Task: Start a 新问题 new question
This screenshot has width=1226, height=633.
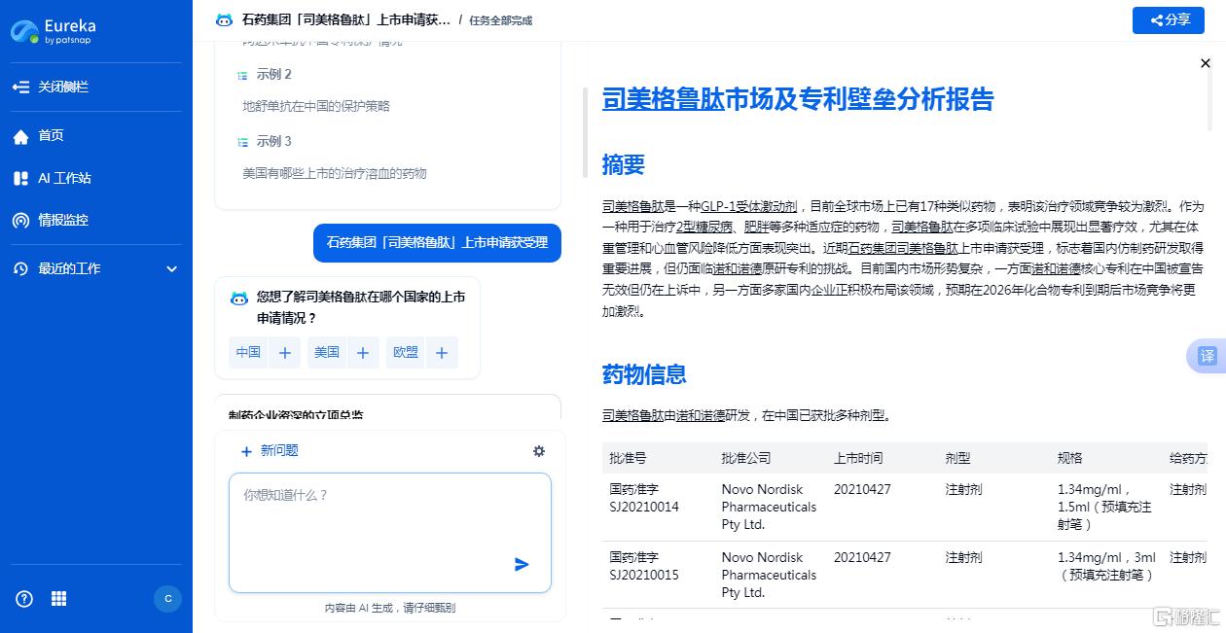Action: click(x=269, y=451)
